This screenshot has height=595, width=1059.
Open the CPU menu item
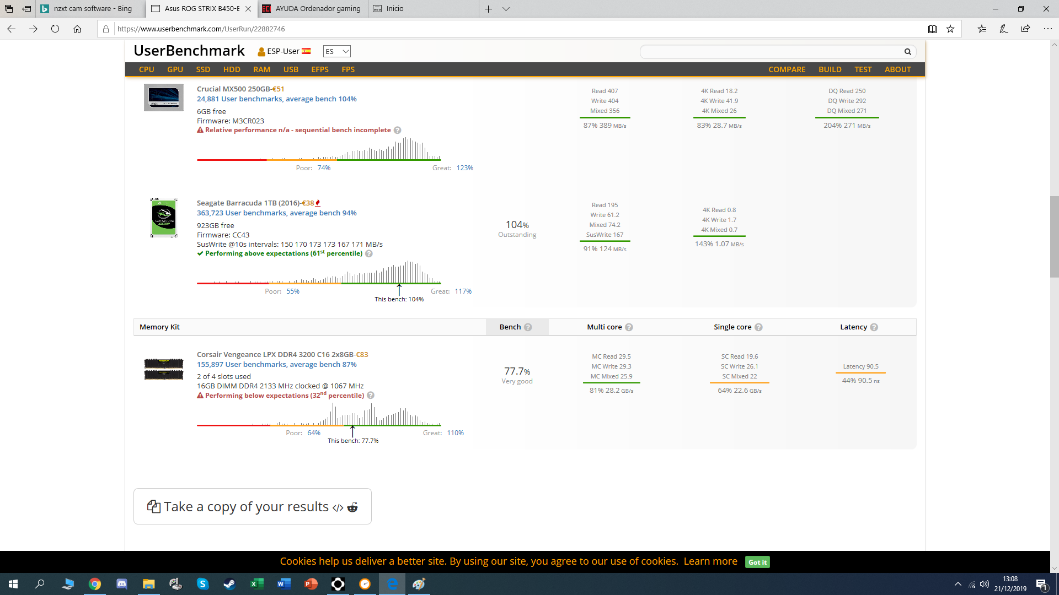click(146, 69)
